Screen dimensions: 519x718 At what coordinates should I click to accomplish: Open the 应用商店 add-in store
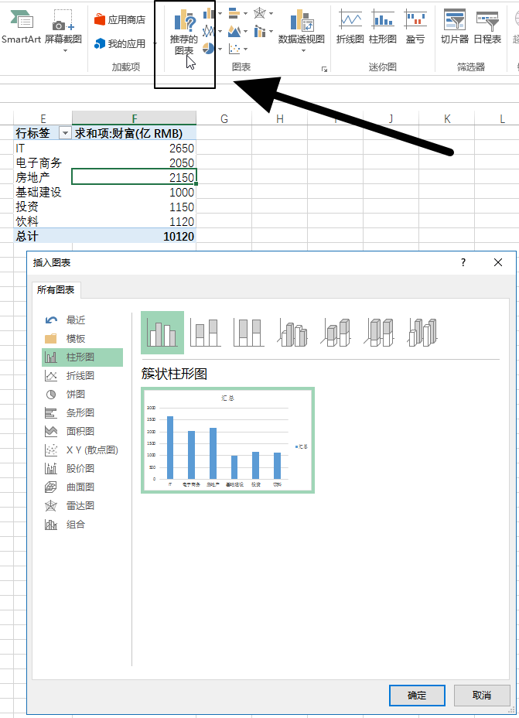[x=120, y=19]
